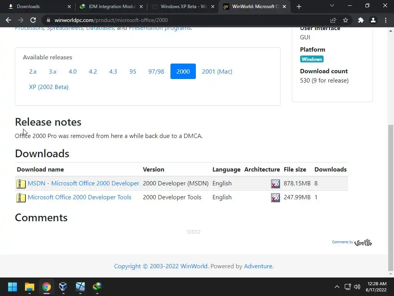394x296 pixels.
Task: Select the 97/98 release
Action: 156,71
